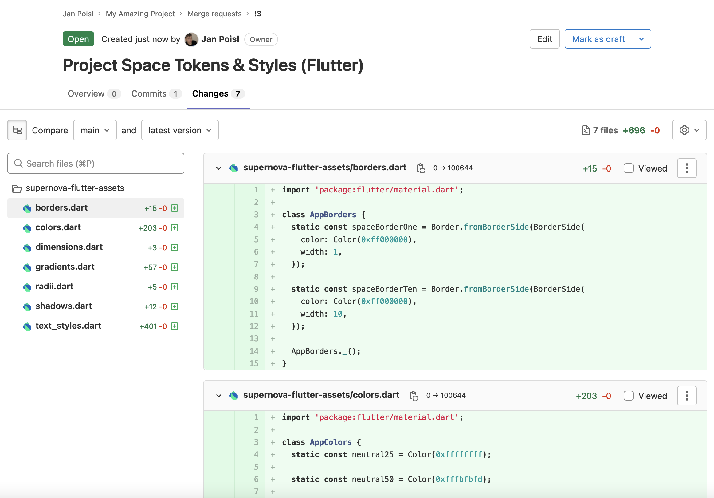714x498 pixels.
Task: Click Mark as draft
Action: (598, 39)
